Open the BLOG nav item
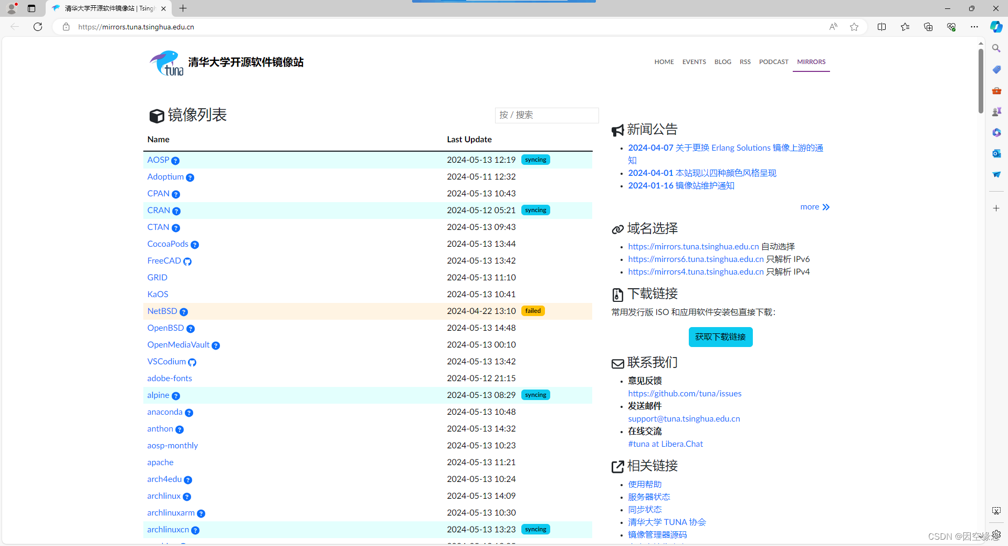The height and width of the screenshot is (546, 1008). pos(722,62)
